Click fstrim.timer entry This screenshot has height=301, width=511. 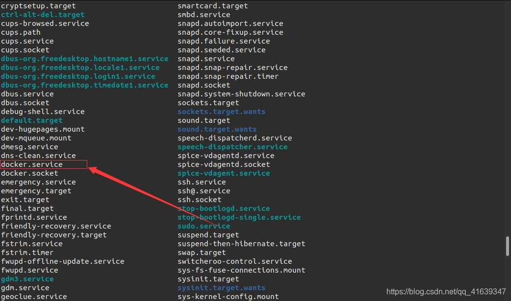pos(27,252)
